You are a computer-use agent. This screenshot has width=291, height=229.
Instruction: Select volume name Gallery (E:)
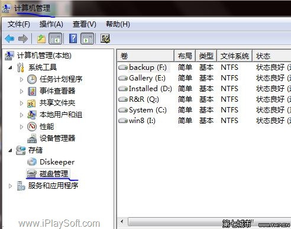coord(147,78)
